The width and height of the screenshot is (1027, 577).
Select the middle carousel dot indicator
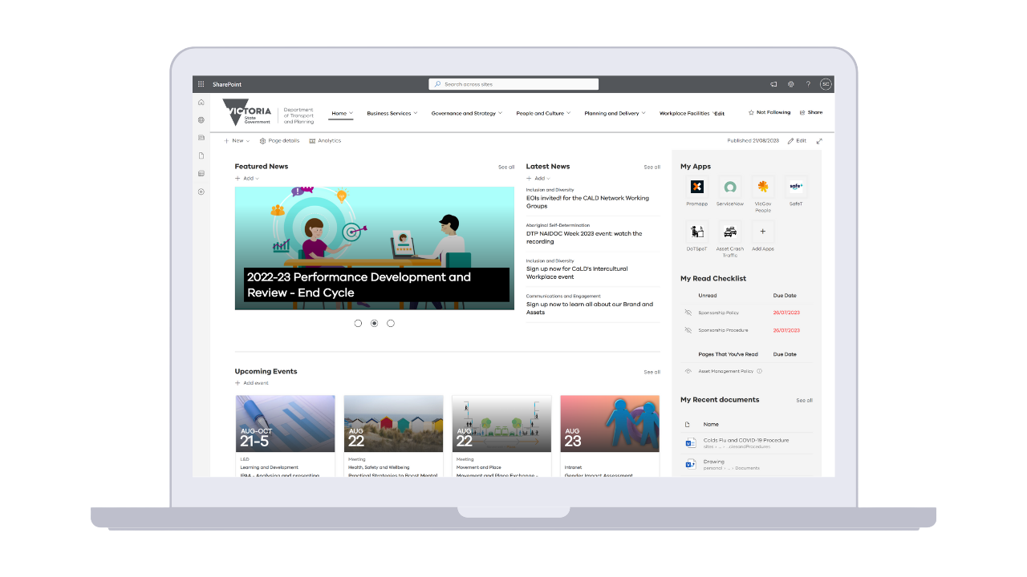pyautogui.click(x=374, y=323)
